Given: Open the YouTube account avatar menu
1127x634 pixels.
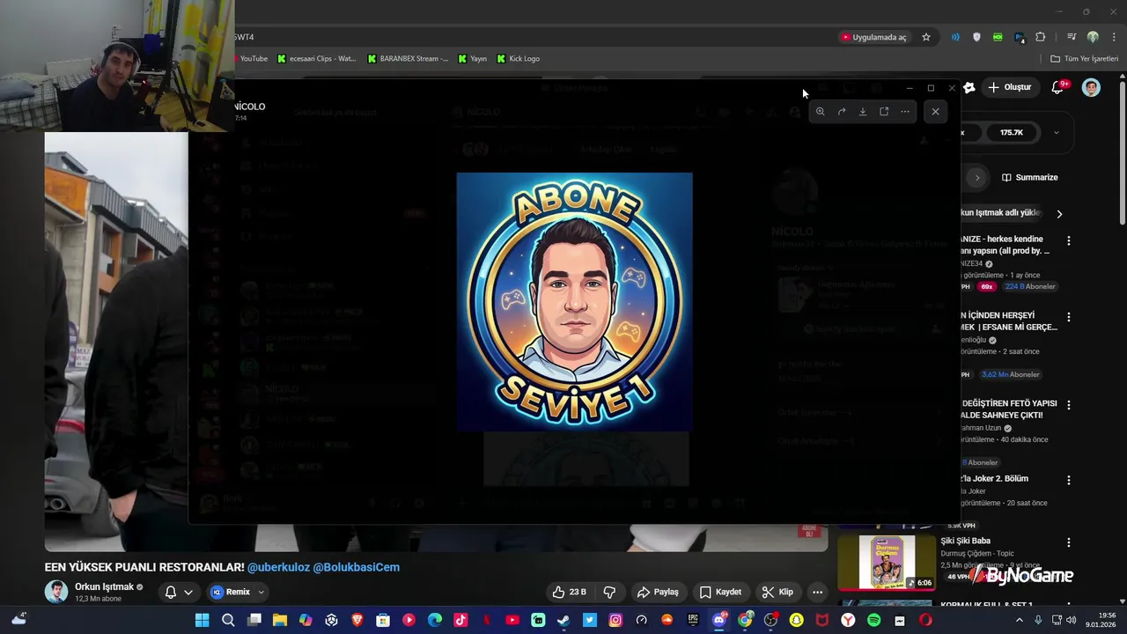Looking at the screenshot, I should [x=1091, y=87].
